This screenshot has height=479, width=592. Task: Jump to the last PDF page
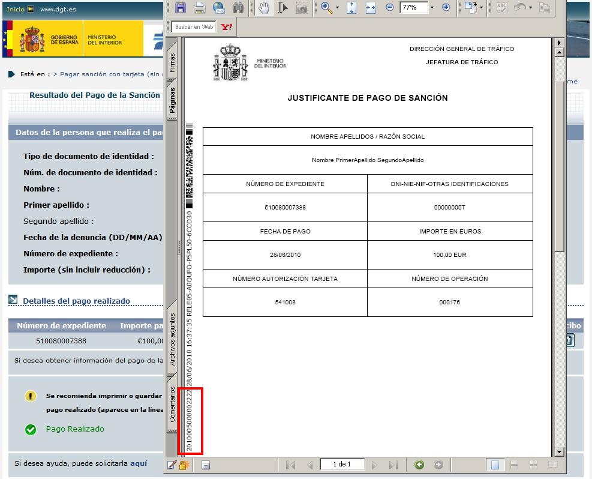coord(393,465)
